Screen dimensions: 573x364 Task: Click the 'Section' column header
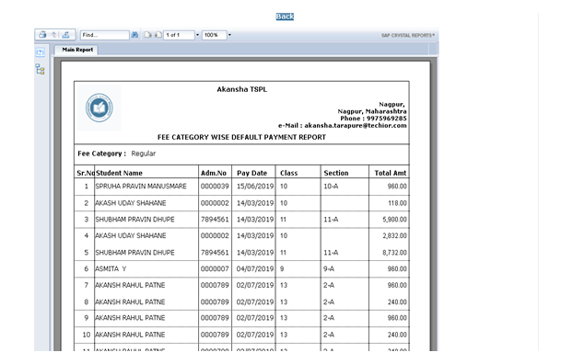click(336, 173)
